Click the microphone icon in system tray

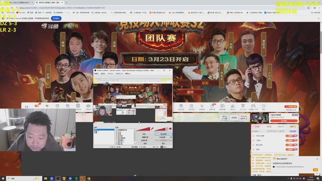[291, 179]
